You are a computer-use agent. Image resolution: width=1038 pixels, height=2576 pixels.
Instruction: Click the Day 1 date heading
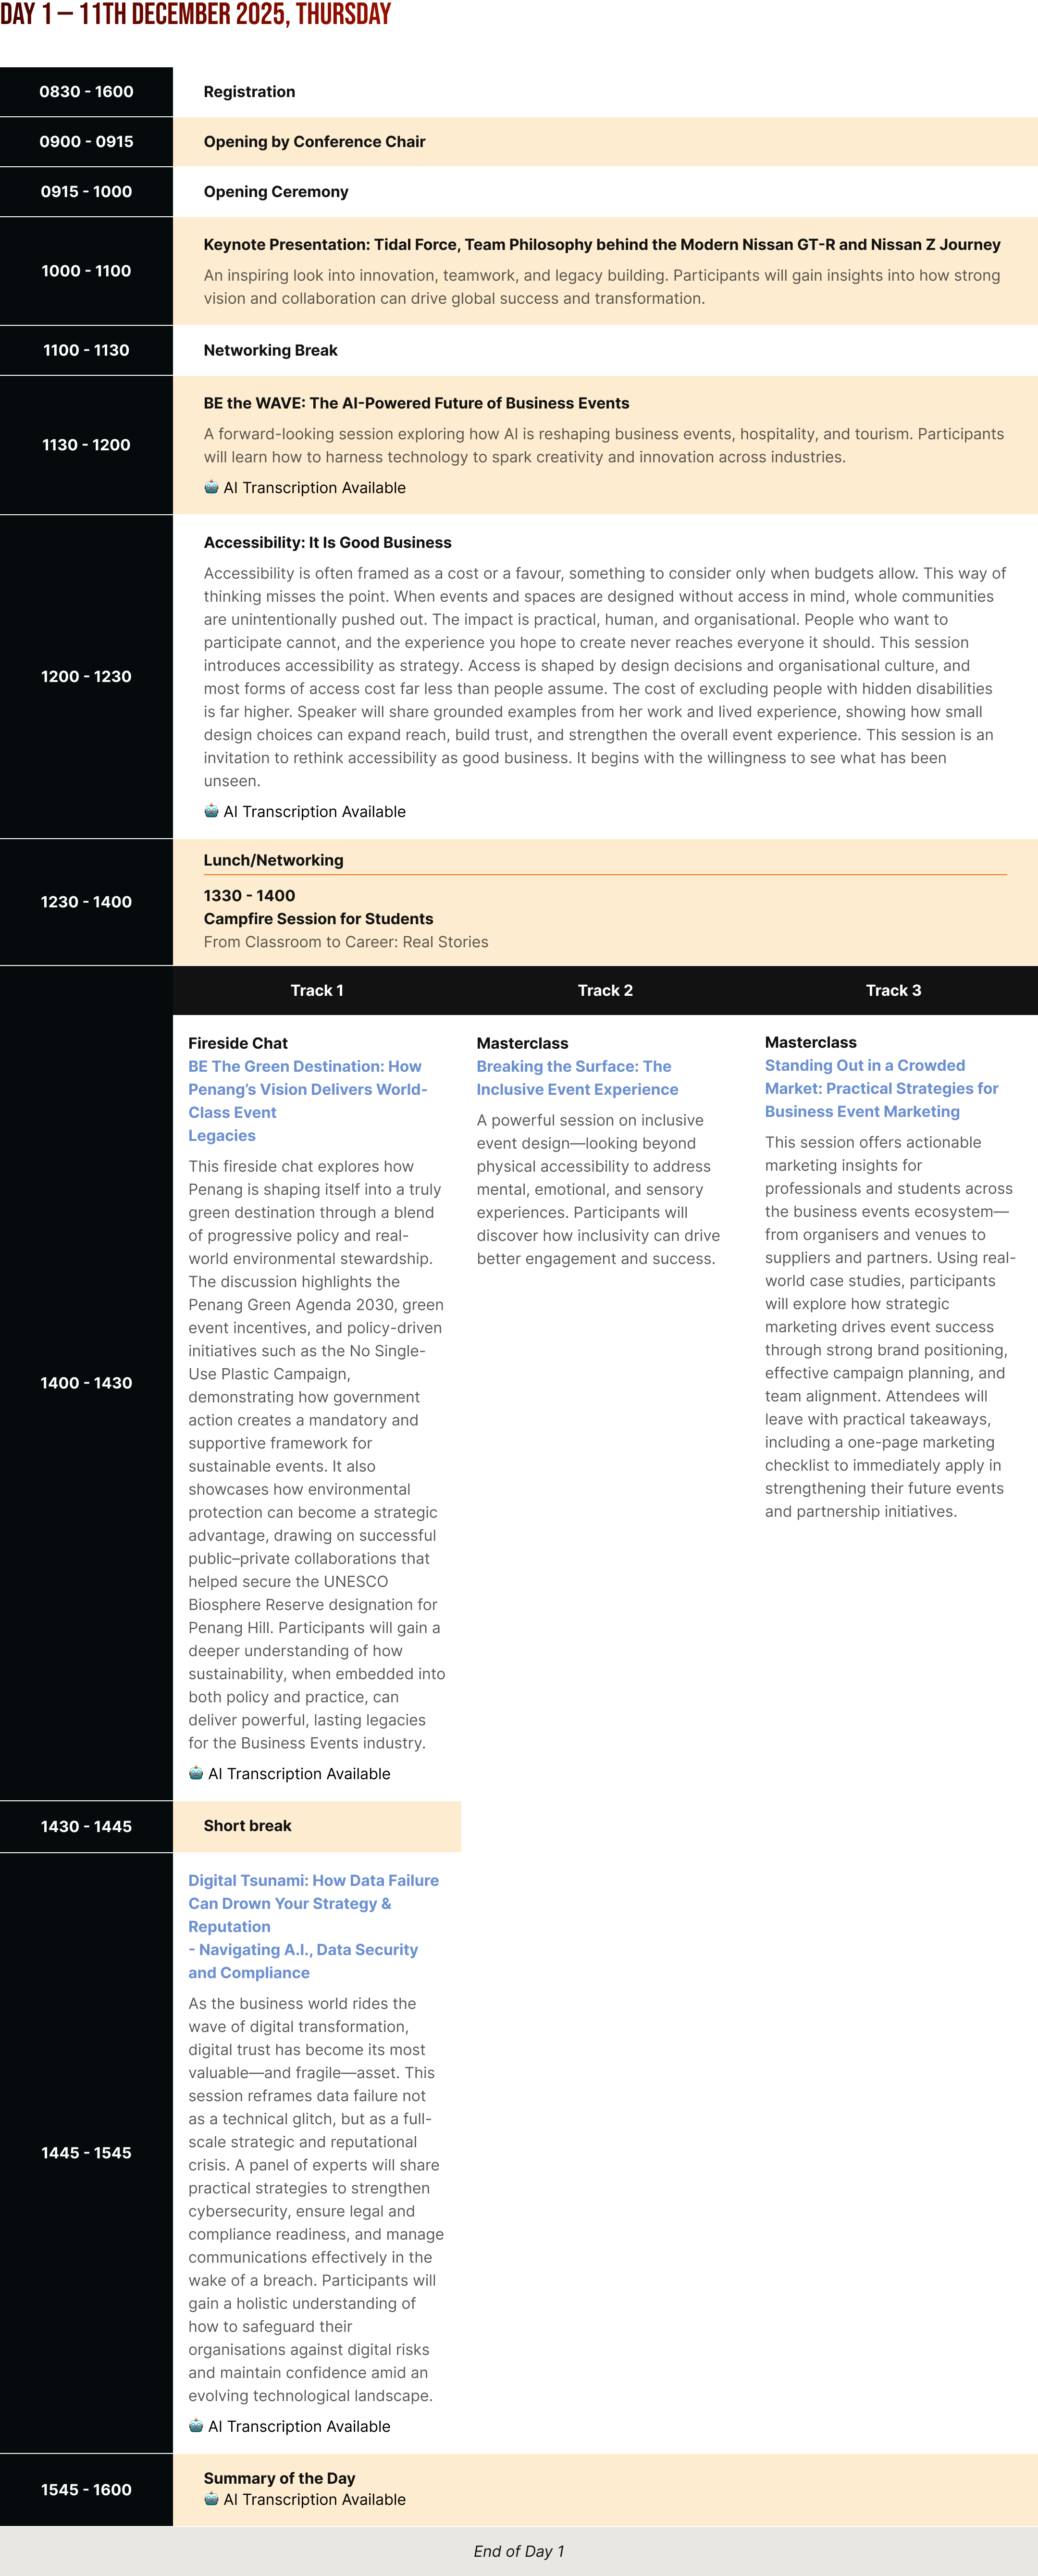(195, 15)
